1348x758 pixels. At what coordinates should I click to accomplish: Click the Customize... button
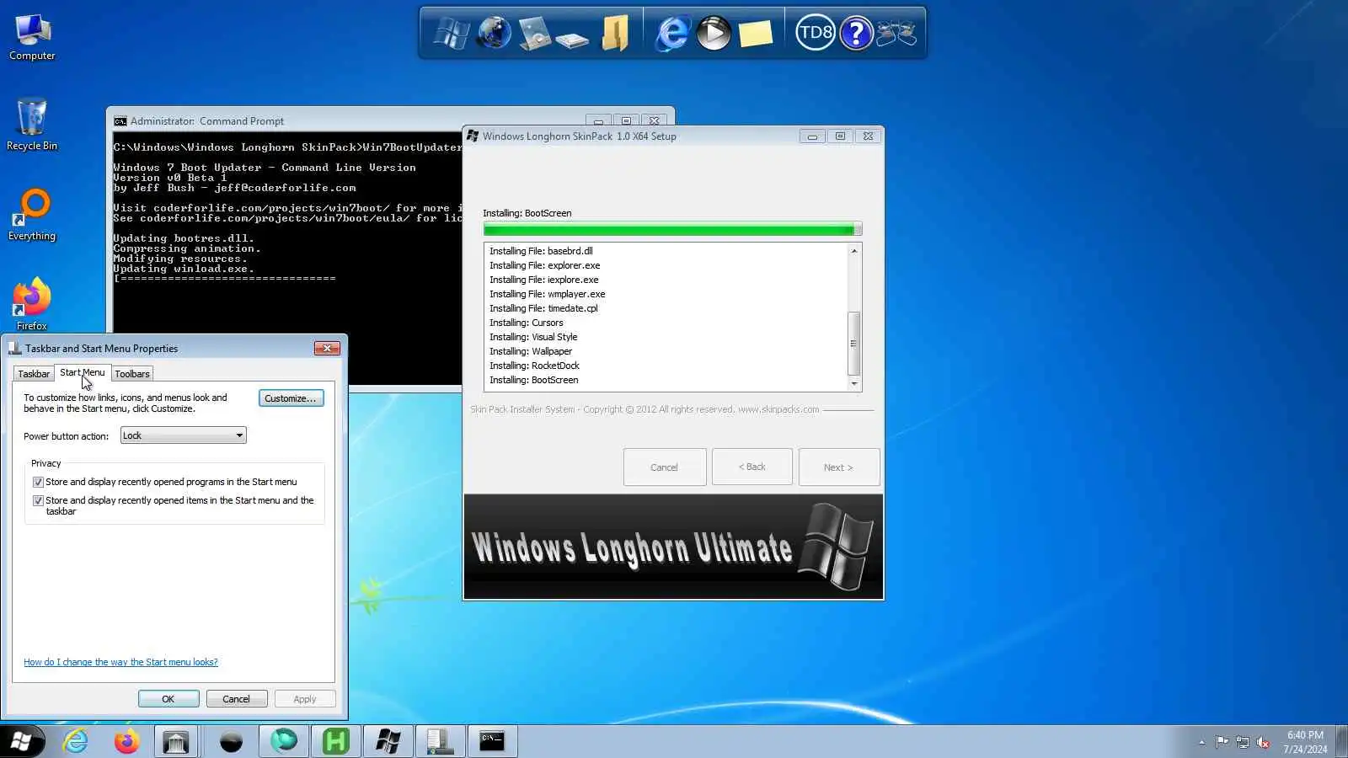[x=291, y=398]
